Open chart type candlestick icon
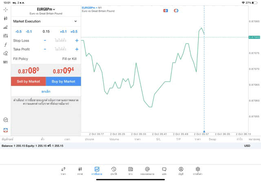 point(5,18)
